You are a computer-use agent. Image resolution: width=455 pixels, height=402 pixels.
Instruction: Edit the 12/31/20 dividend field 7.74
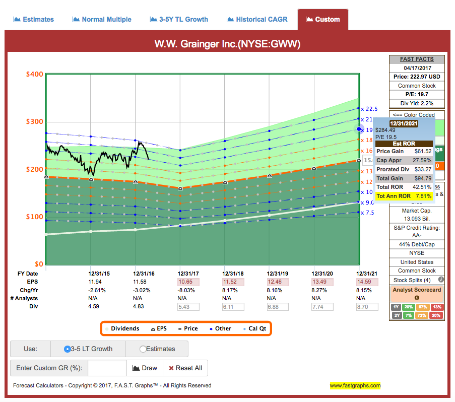click(322, 307)
